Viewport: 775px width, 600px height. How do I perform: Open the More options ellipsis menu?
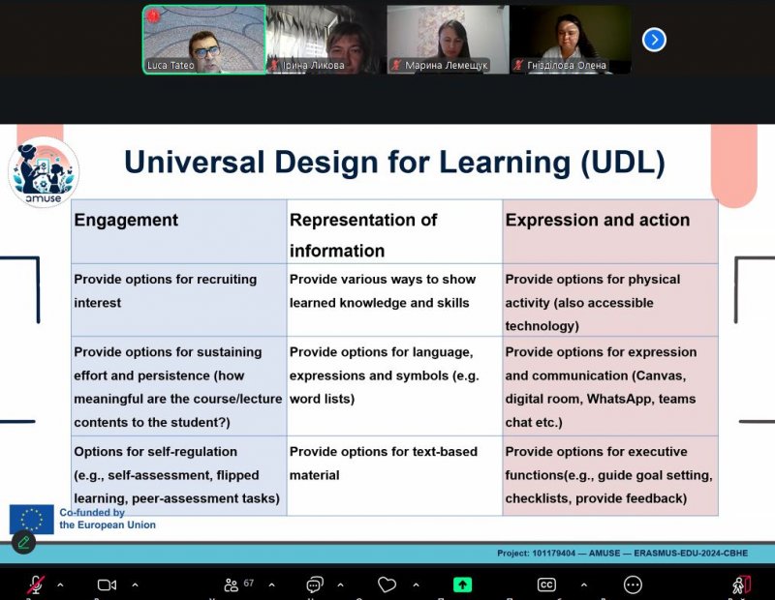tap(633, 585)
